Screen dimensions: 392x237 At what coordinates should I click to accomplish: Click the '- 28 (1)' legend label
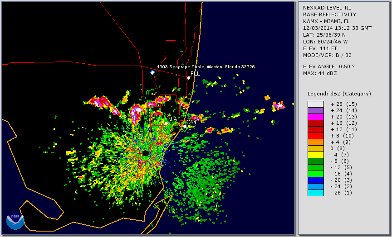tap(341, 193)
